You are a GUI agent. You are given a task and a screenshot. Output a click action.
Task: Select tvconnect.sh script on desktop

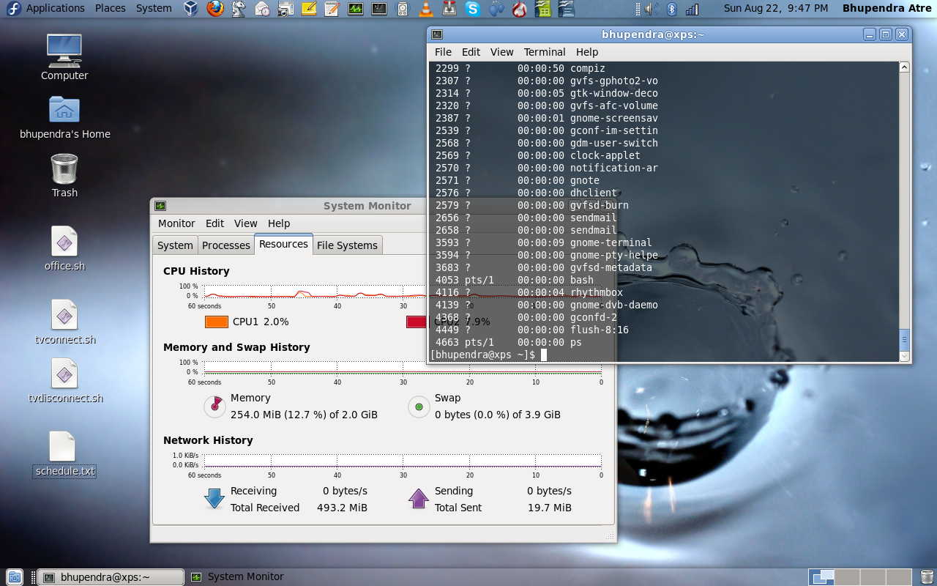64,322
